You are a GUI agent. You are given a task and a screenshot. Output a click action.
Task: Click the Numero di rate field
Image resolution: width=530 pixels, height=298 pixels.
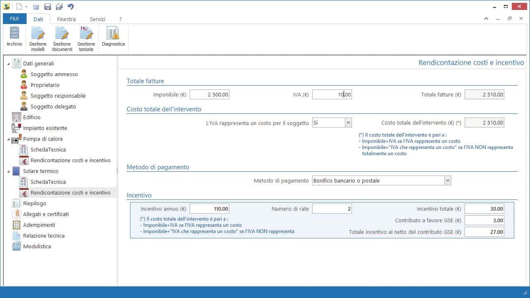332,209
